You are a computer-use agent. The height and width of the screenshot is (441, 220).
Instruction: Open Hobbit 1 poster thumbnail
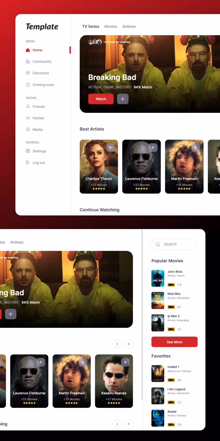tap(158, 373)
